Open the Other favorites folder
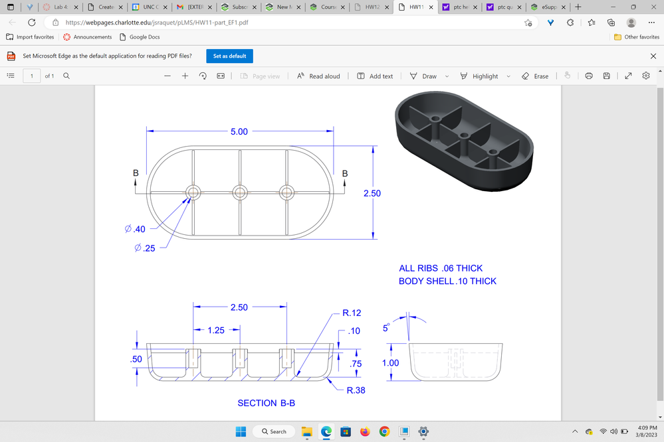Screen dimensions: 664x442 [637, 37]
